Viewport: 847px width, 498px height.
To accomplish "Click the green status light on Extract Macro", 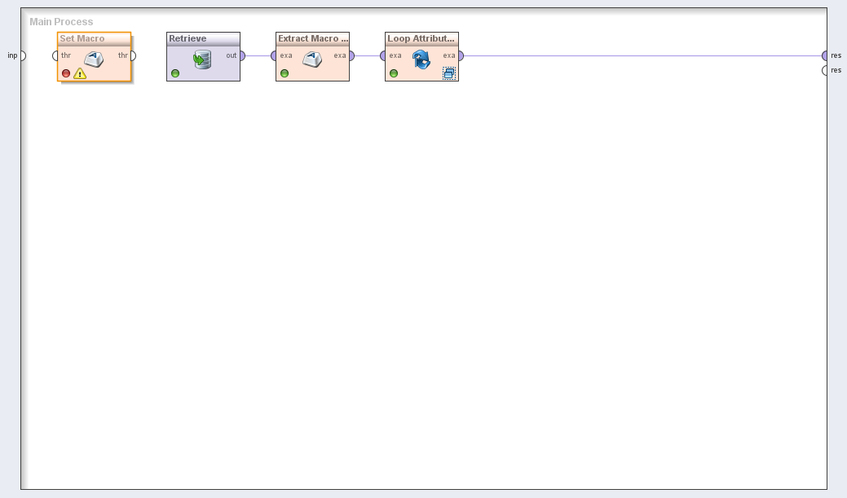I will pyautogui.click(x=285, y=73).
